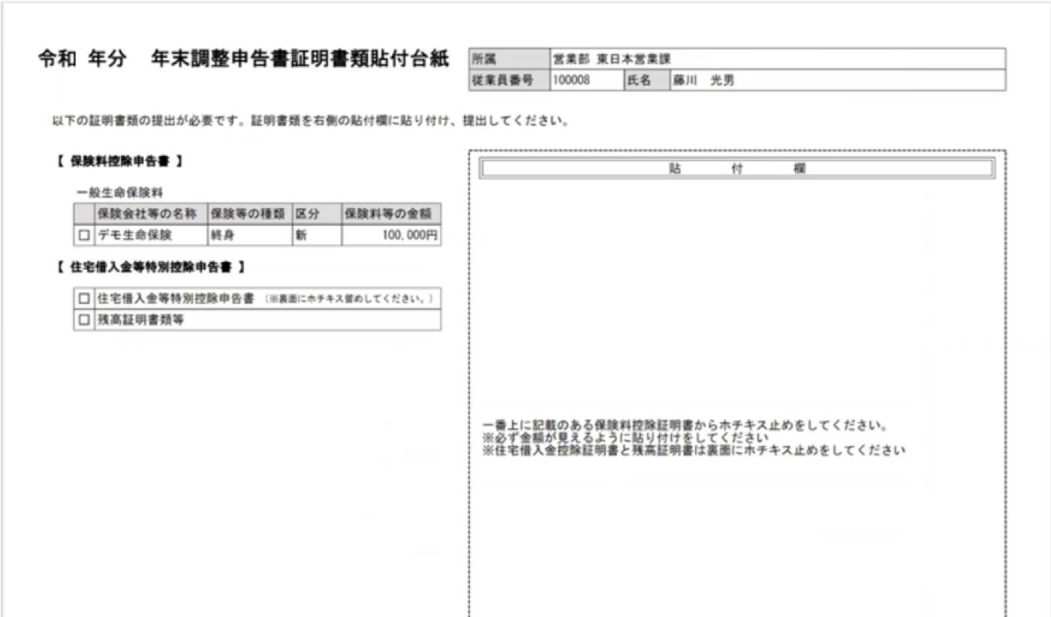1051x617 pixels.
Task: Tick the 住宅借入金等特別控除申告書 checkbox
Action: point(83,299)
